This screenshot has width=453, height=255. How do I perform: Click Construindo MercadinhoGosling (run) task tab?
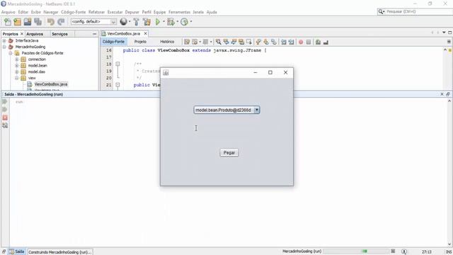pyautogui.click(x=59, y=252)
